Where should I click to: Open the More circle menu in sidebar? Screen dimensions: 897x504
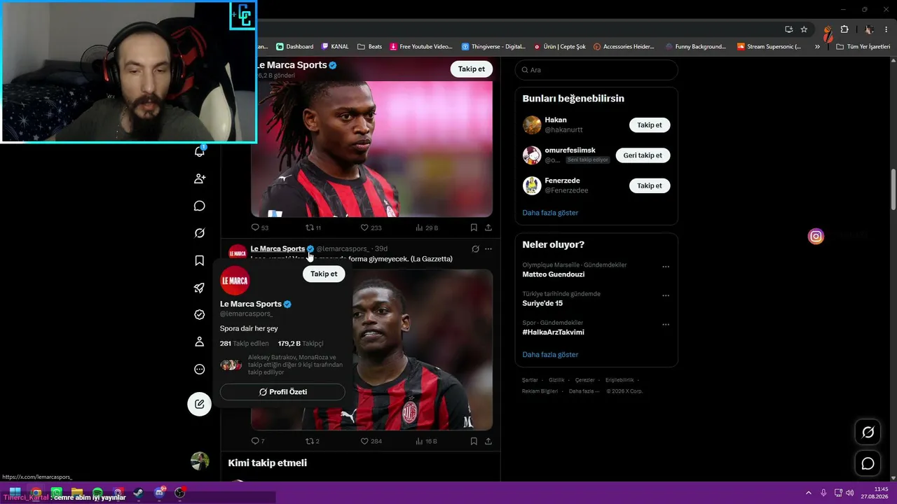[200, 370]
